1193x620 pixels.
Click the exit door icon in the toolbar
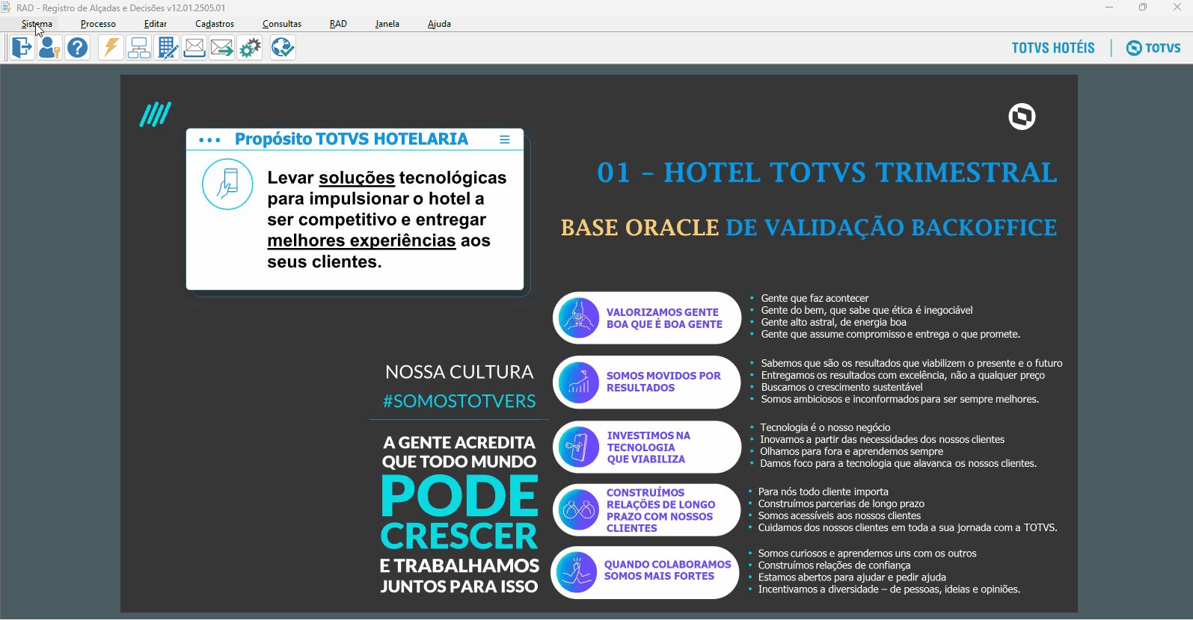(22, 48)
